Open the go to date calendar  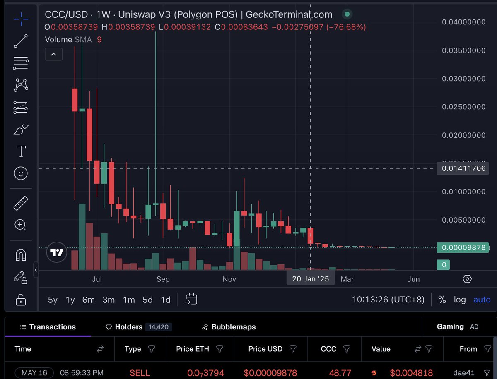[191, 299]
